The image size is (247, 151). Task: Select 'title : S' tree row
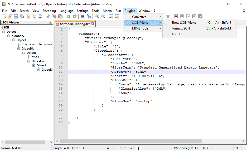tap(36, 57)
